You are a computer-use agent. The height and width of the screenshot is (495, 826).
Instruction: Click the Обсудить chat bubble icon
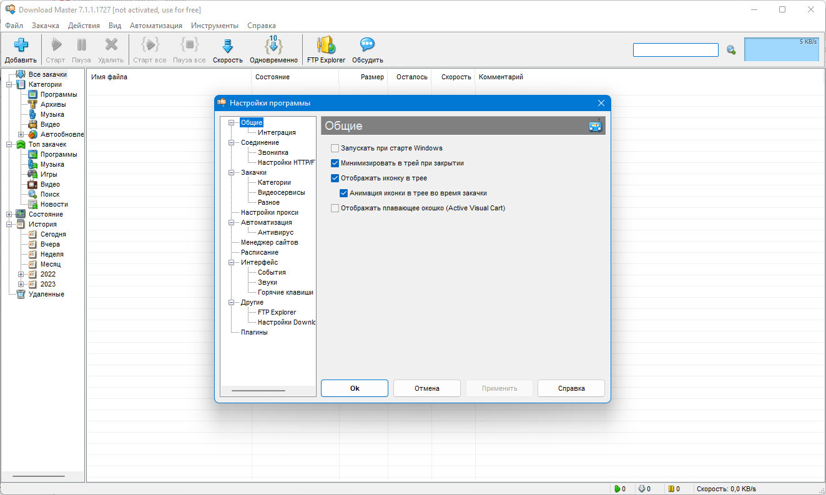(367, 45)
